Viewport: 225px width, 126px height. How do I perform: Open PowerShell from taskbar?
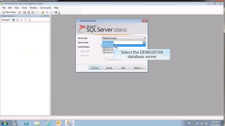point(26,123)
